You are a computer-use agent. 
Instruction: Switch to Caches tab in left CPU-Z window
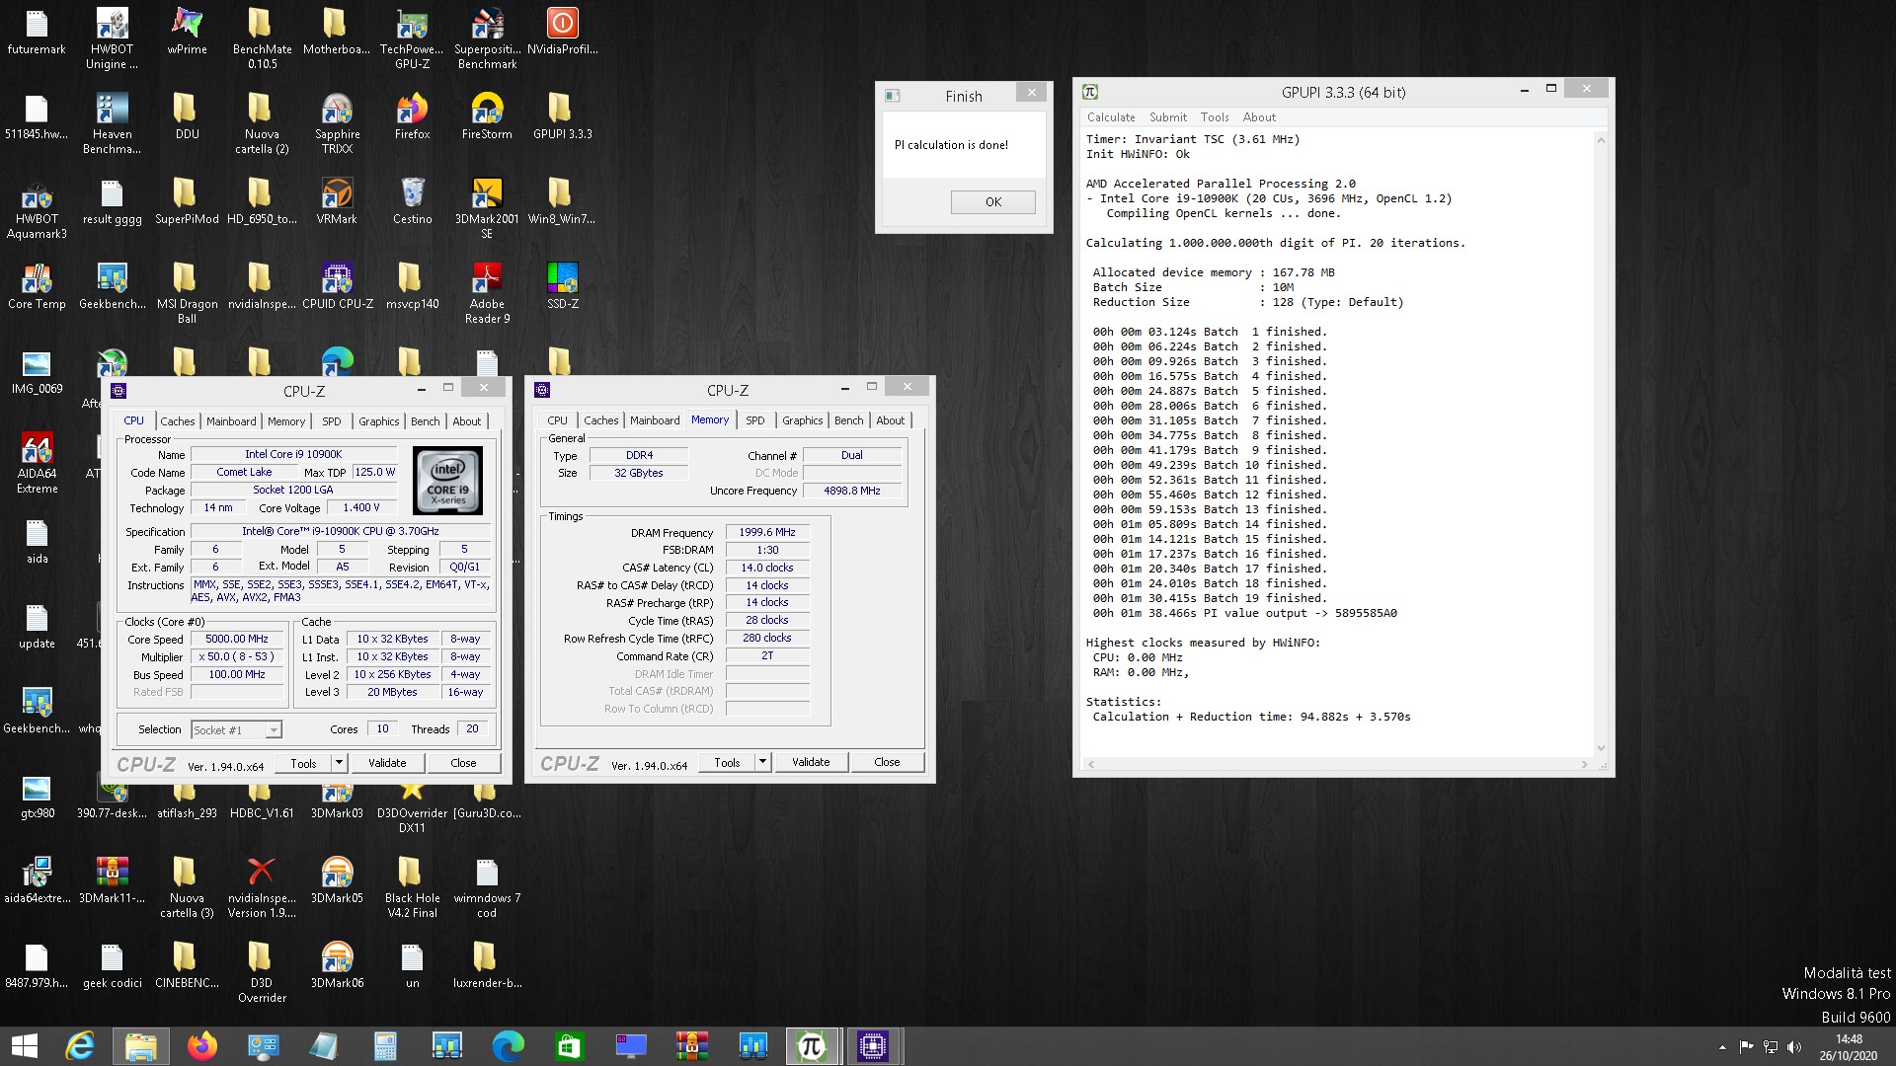tap(178, 421)
